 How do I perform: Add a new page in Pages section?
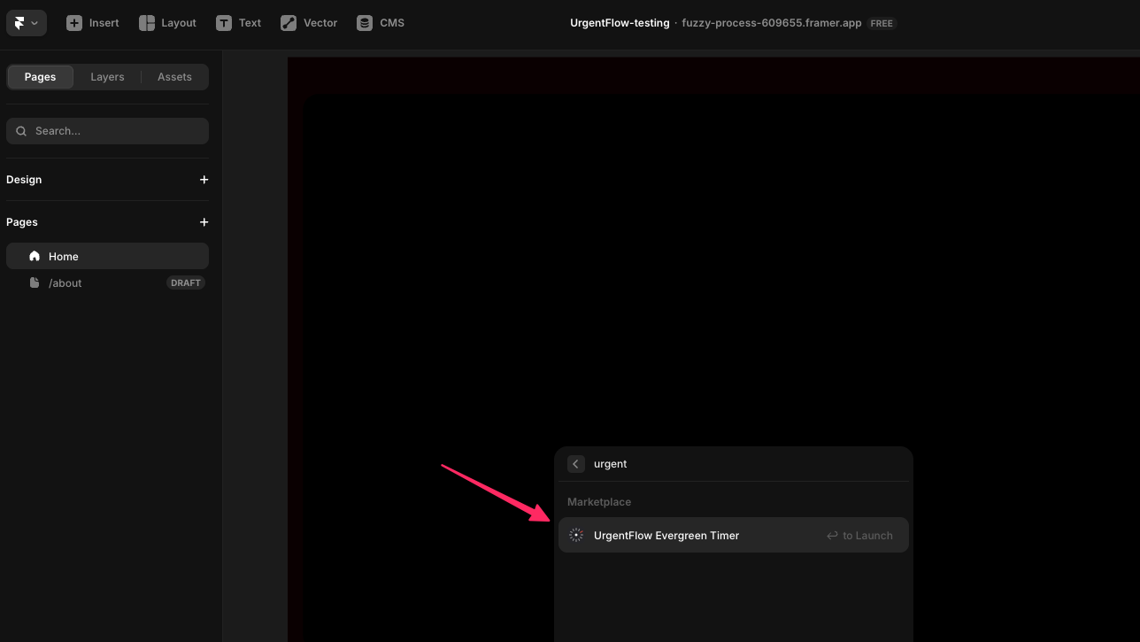coord(204,222)
